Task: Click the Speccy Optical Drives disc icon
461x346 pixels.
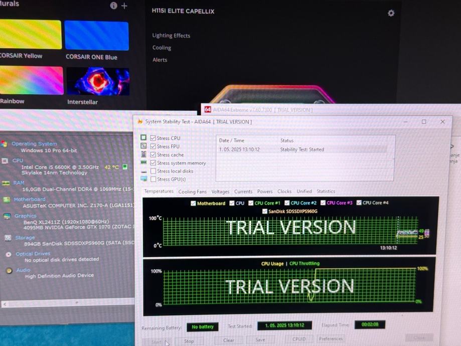Action: coord(9,254)
